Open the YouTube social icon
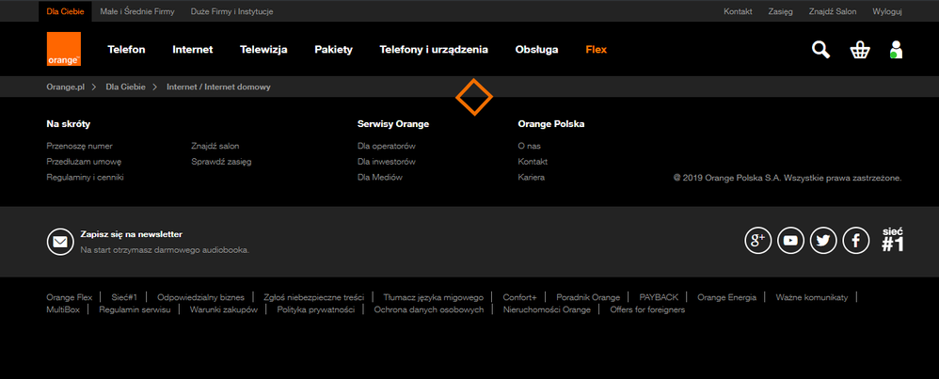 click(790, 241)
